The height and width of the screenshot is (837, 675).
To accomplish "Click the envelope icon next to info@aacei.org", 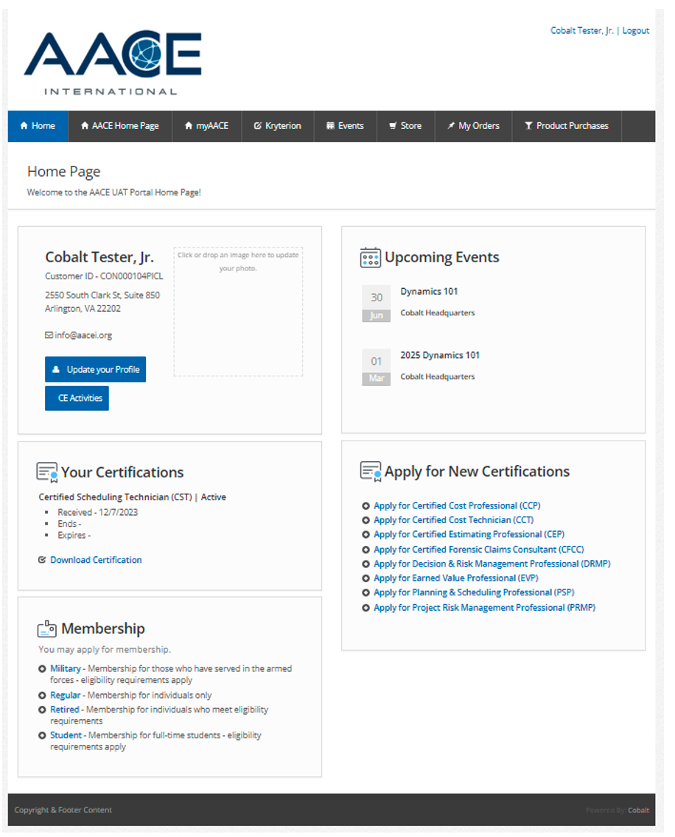I will click(x=49, y=335).
